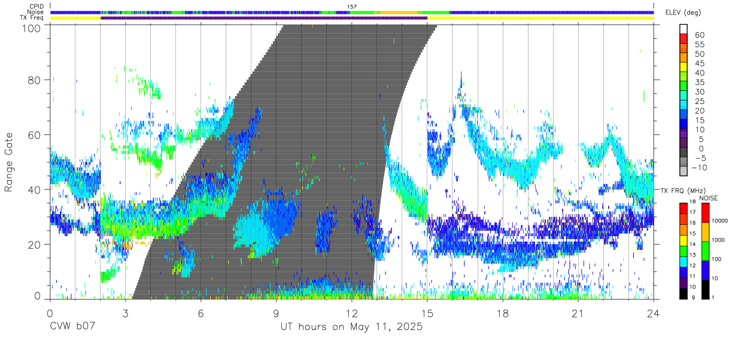Click the red segment of the ELEV color bar

point(684,38)
